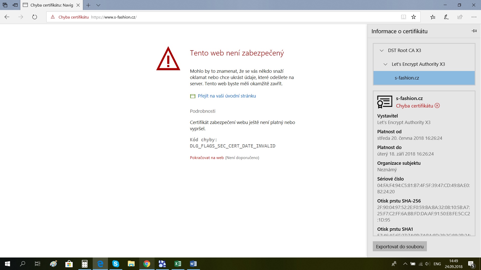Screen dimensions: 481x270
Task: Open clock and calendar 14:49
Action: [x=453, y=264]
